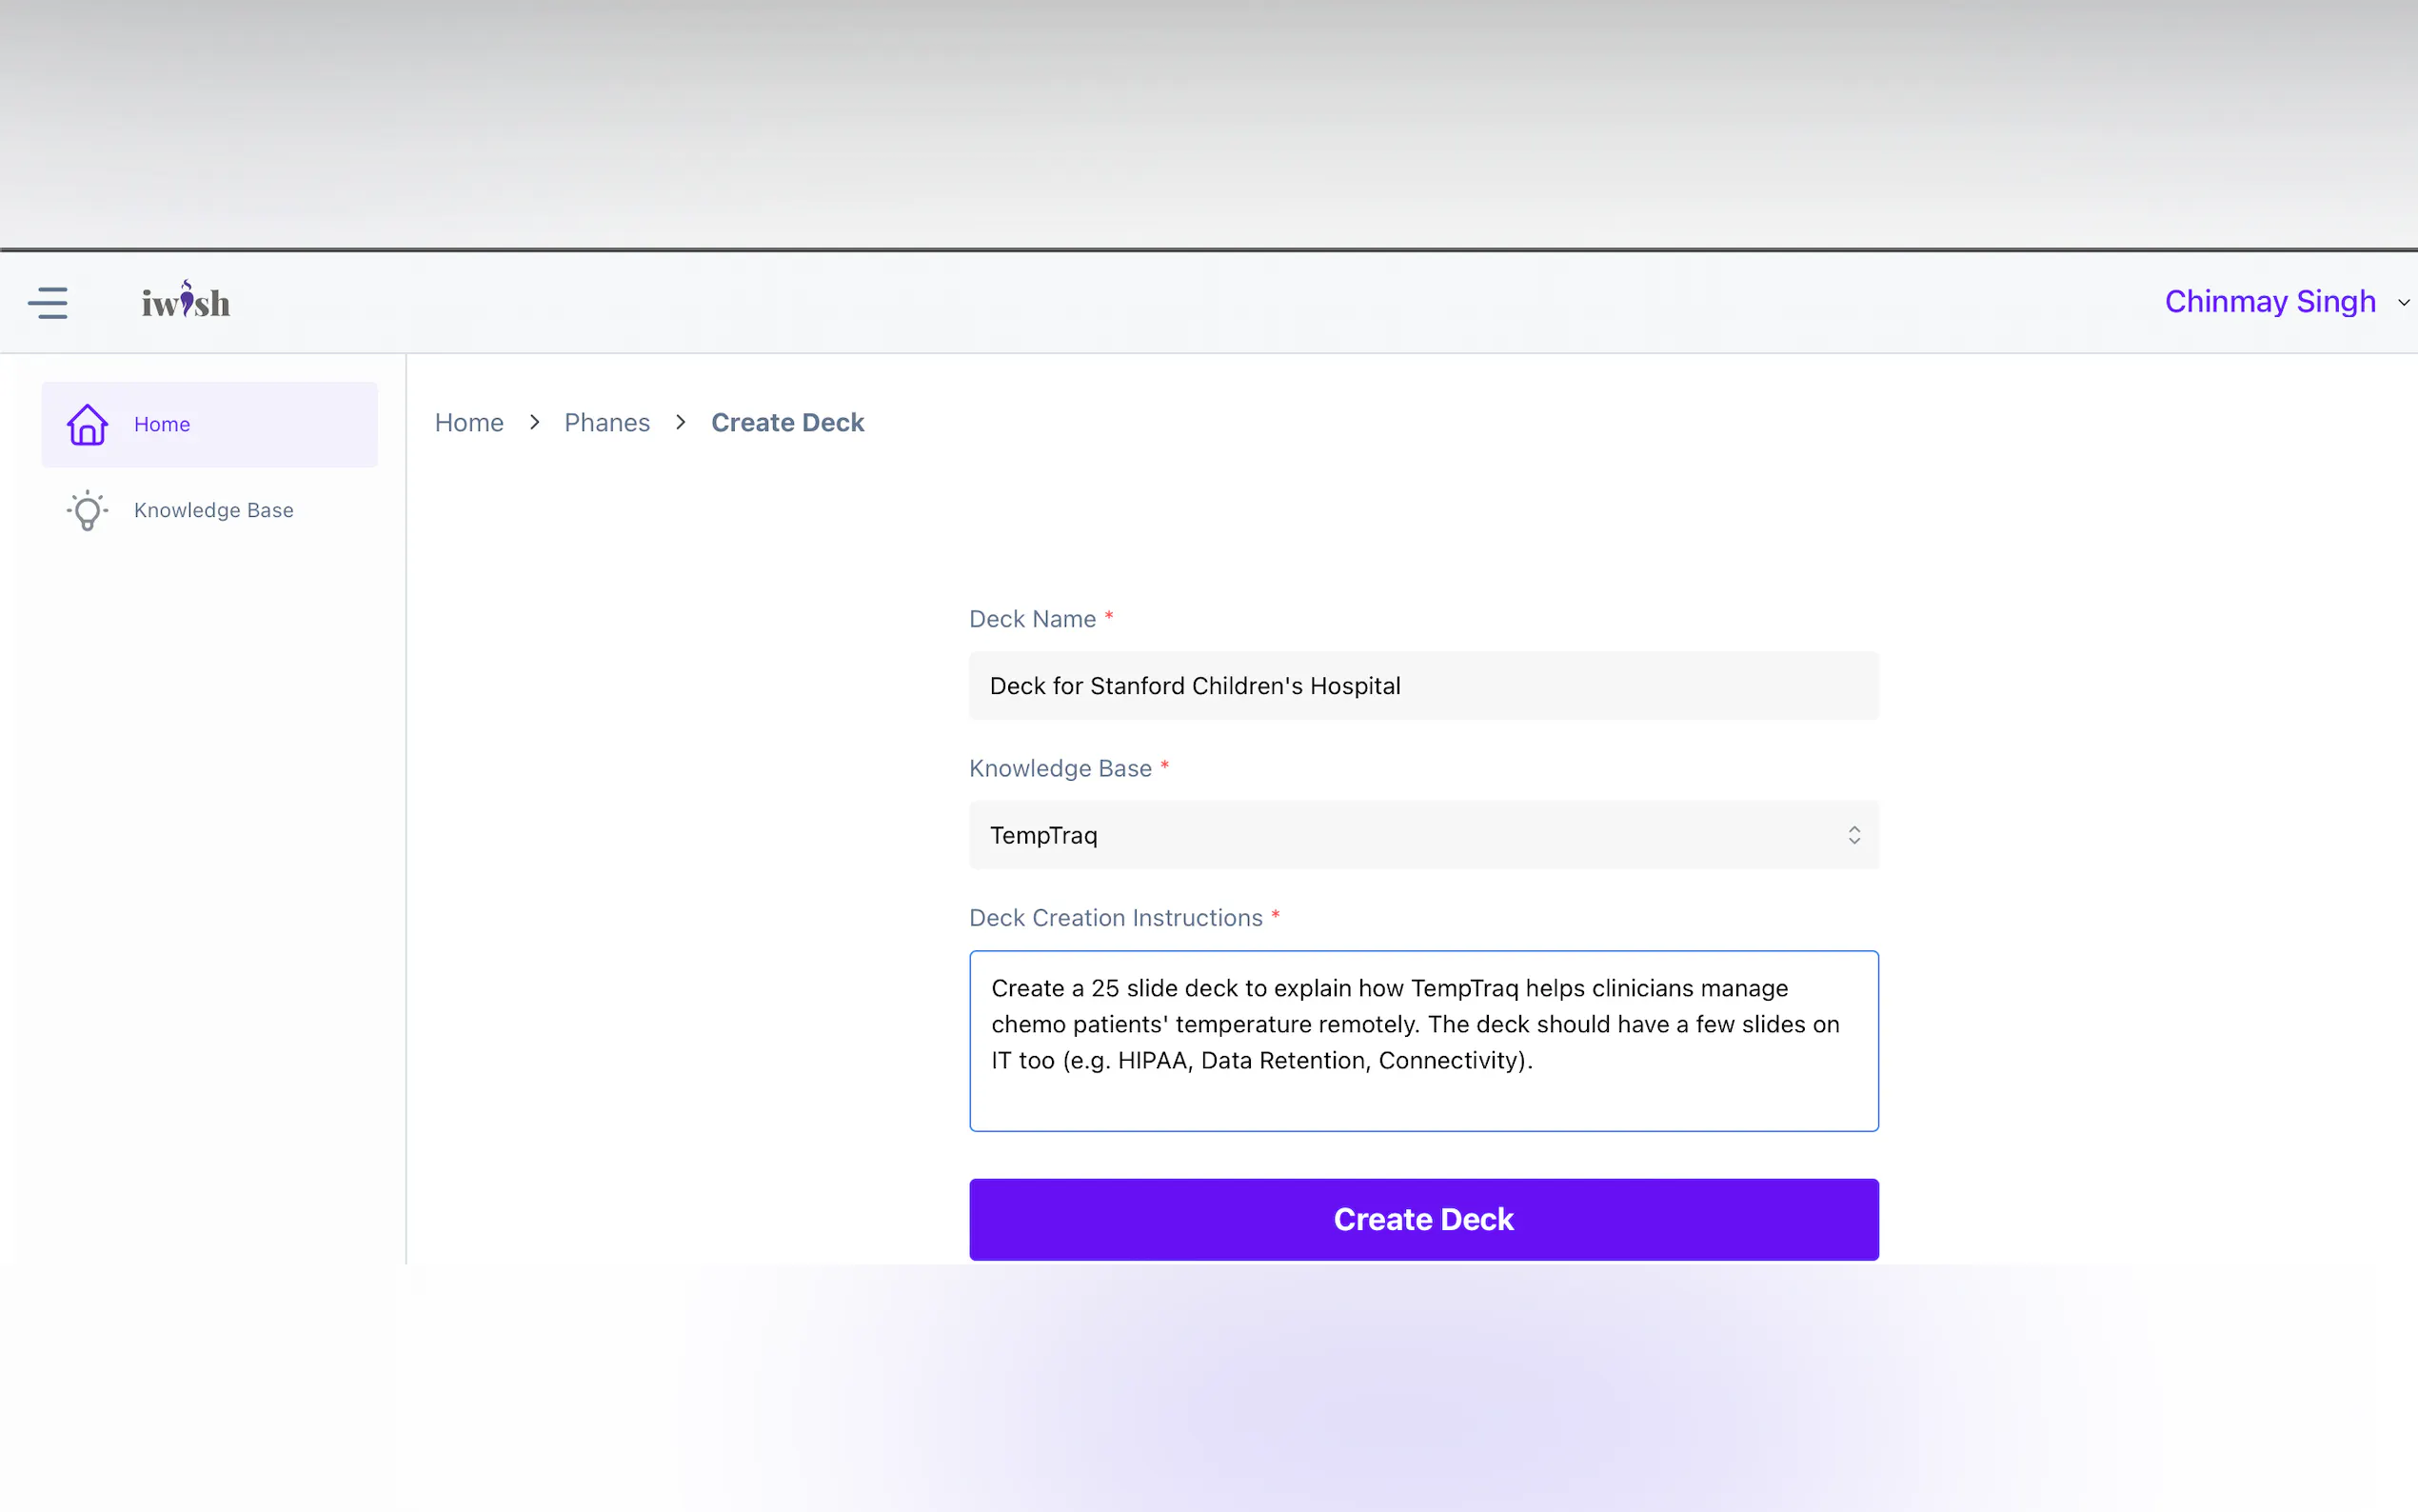Click into the Deck Name input field
This screenshot has width=2418, height=1512.
point(1422,686)
